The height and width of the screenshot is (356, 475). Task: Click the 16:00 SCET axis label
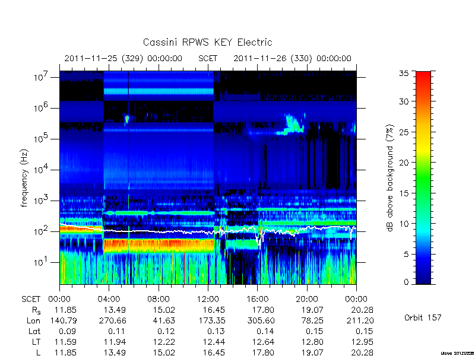257,300
